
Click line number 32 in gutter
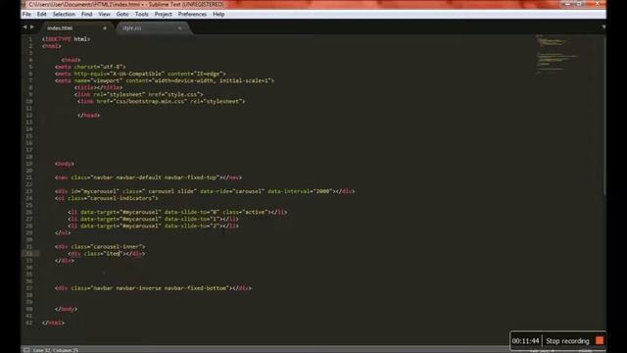[x=29, y=254]
